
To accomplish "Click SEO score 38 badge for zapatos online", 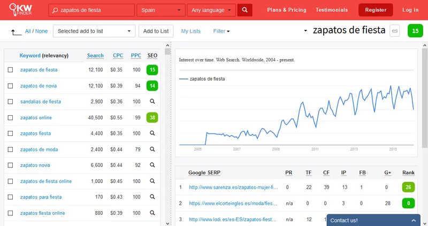I will (152, 117).
